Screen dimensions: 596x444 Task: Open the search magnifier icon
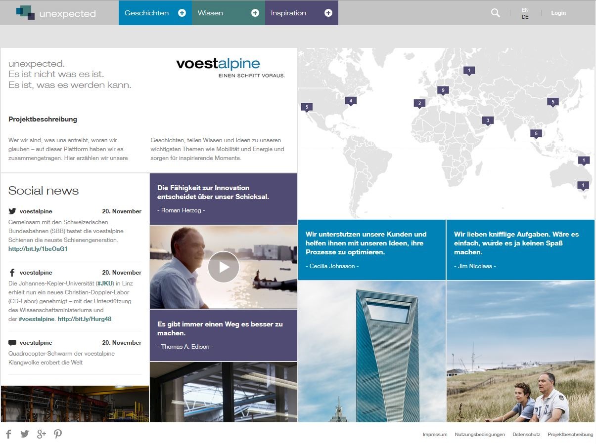point(495,12)
